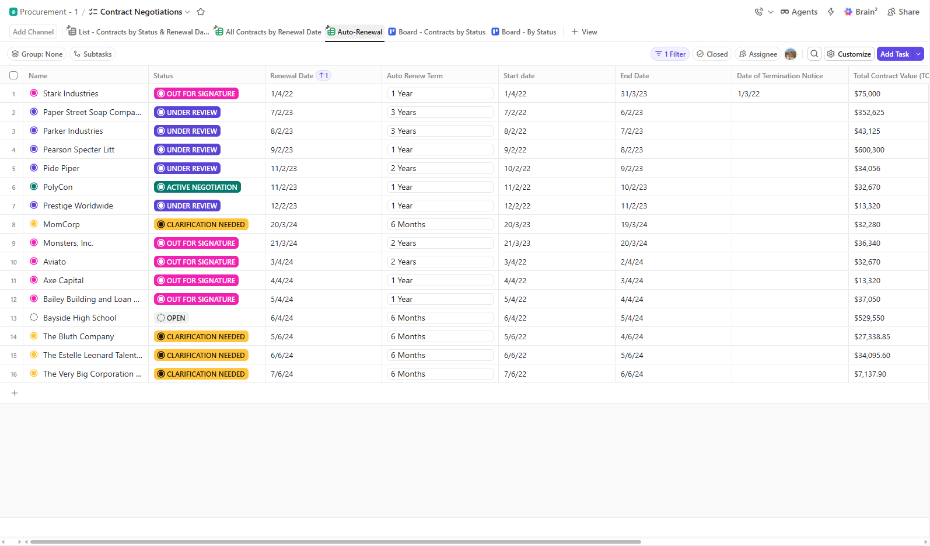Click The Bluth Company status circle icon
The width and height of the screenshot is (930, 546).
click(34, 336)
